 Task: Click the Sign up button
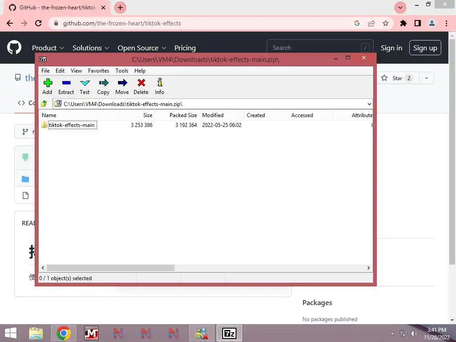pos(425,48)
